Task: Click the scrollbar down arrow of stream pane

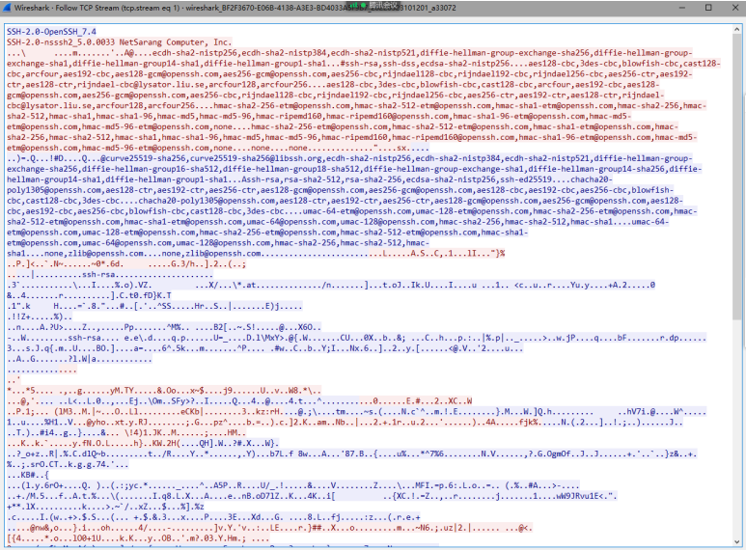Action: (737, 542)
